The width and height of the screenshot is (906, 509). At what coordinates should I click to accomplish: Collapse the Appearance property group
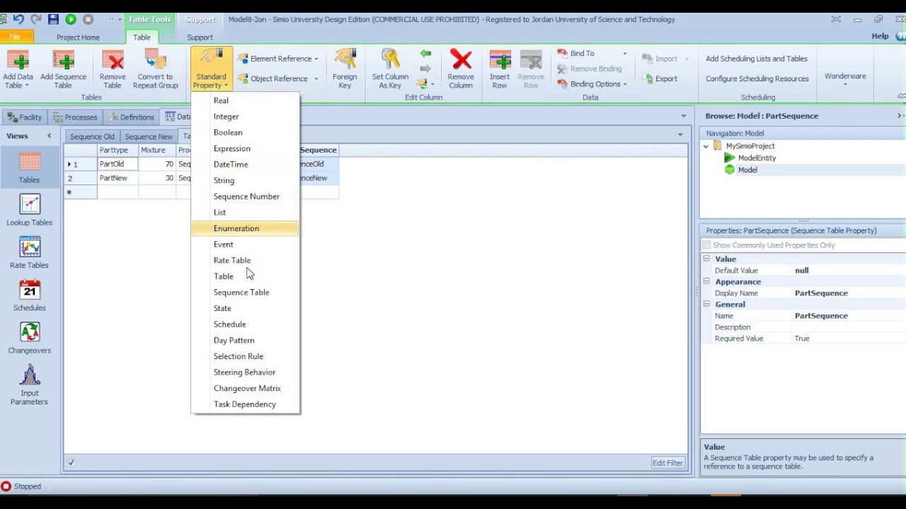click(x=706, y=281)
